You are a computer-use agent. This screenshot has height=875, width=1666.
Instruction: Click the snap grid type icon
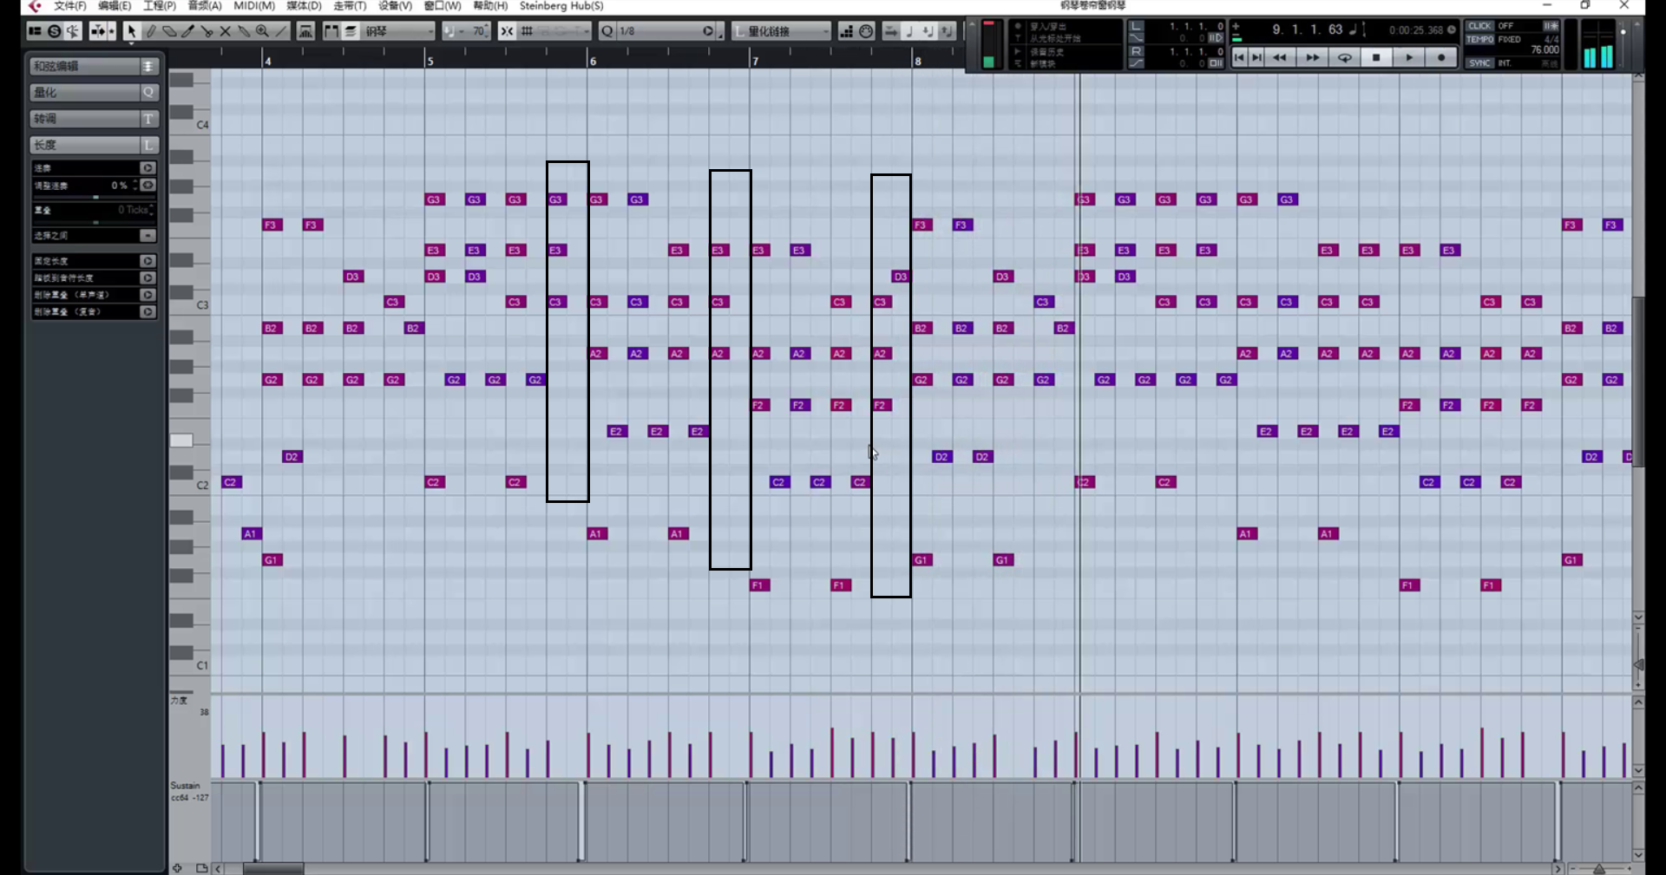(527, 31)
